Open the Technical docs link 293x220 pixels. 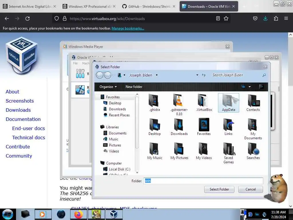tap(29, 137)
